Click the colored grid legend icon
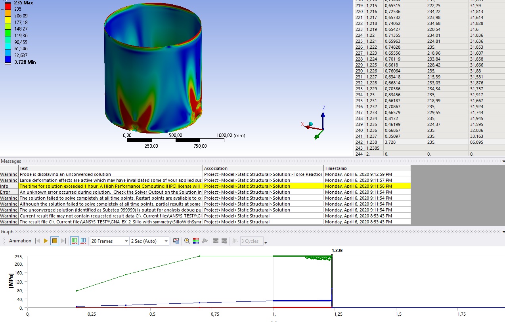505x322 pixels. click(x=196, y=241)
